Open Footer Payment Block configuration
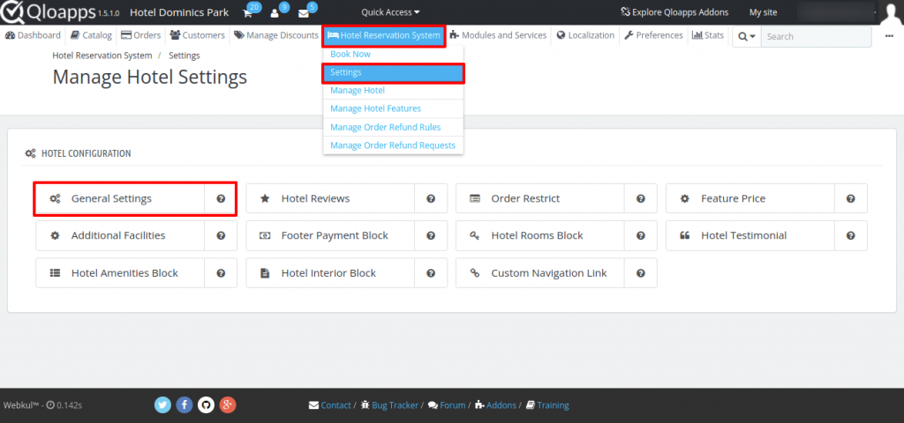The height and width of the screenshot is (423, 904). click(x=330, y=236)
